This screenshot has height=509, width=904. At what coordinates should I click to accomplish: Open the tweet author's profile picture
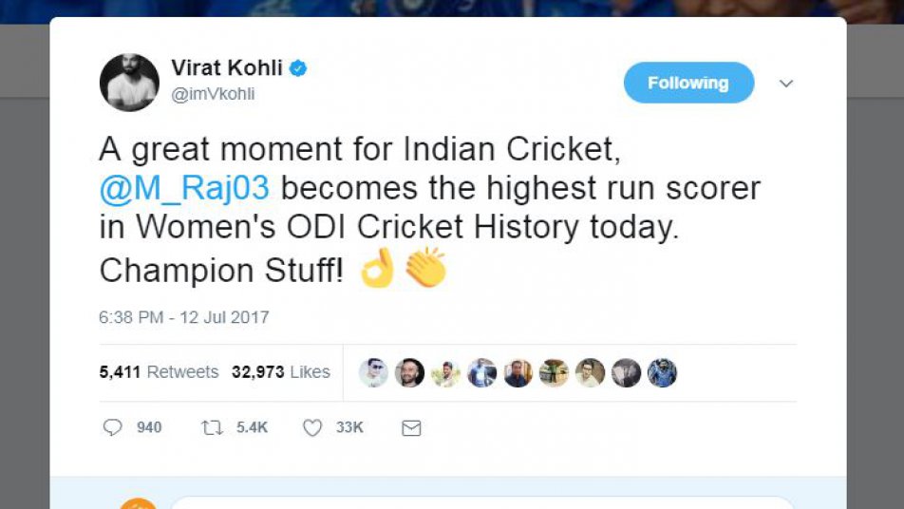pos(129,83)
